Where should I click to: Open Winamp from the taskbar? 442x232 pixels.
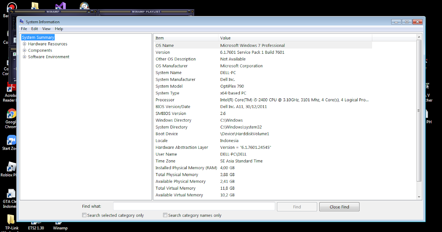pyautogui.click(x=60, y=225)
